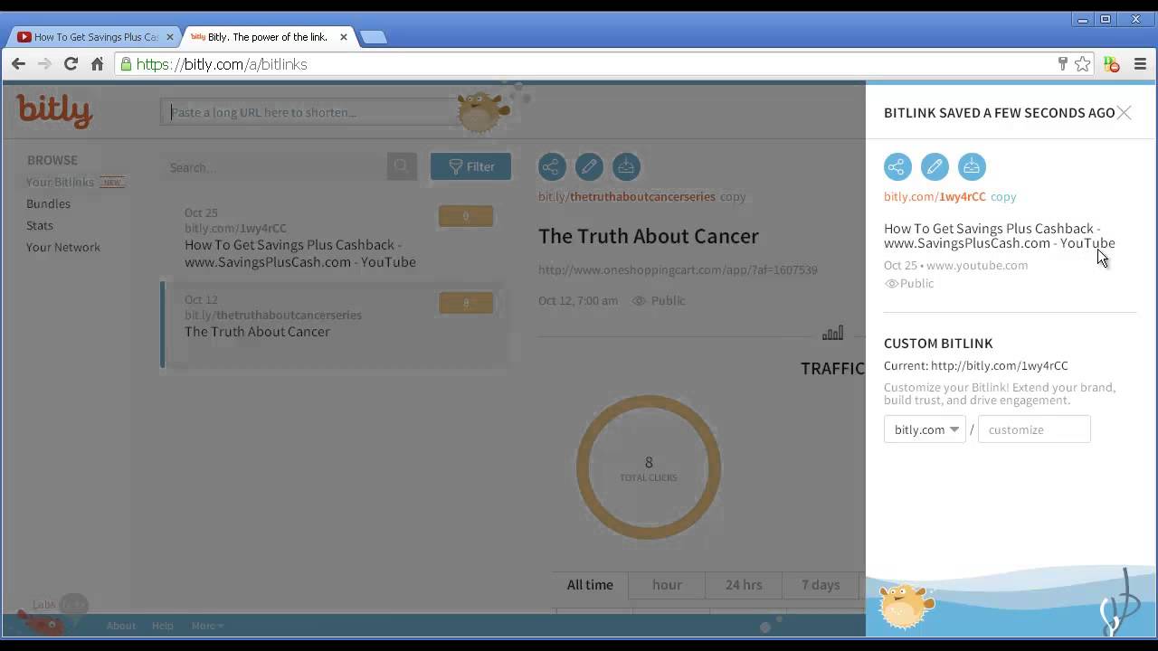The width and height of the screenshot is (1158, 651).
Task: Click the browser Home icon
Action: pos(97,64)
